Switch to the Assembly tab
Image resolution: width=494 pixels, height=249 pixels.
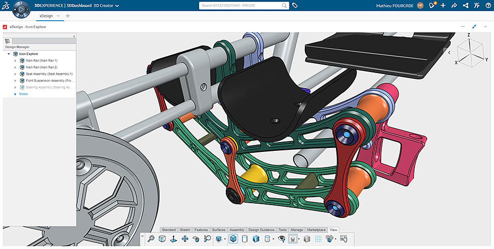tap(237, 230)
